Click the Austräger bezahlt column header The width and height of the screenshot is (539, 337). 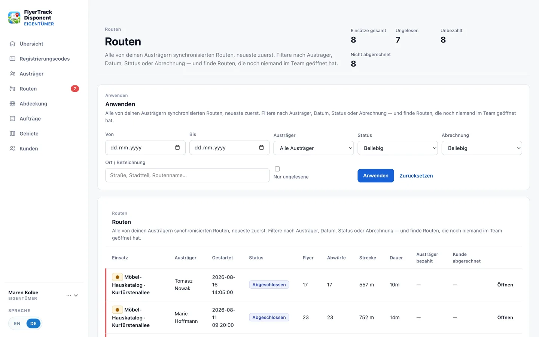coord(427,258)
